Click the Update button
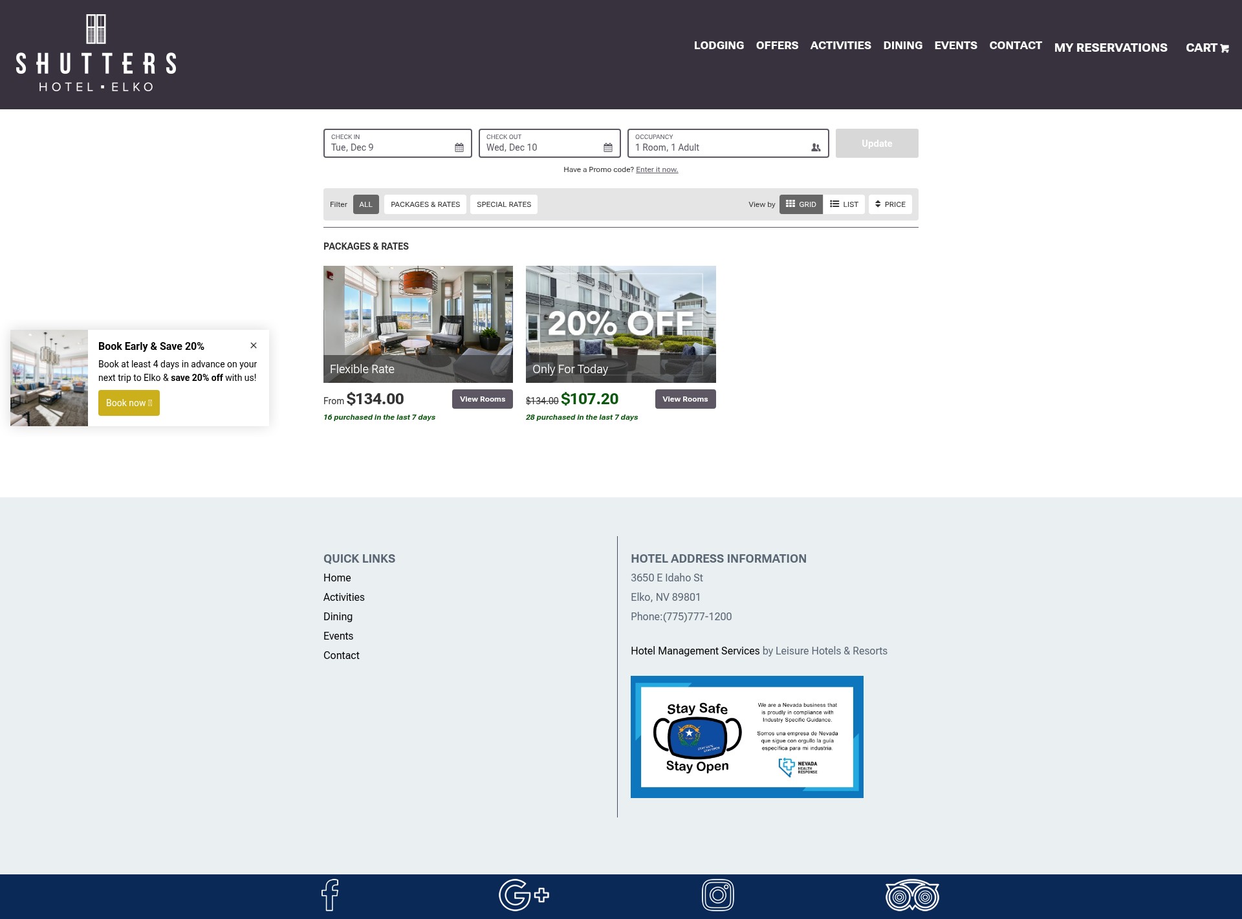The width and height of the screenshot is (1242, 919). tap(877, 143)
